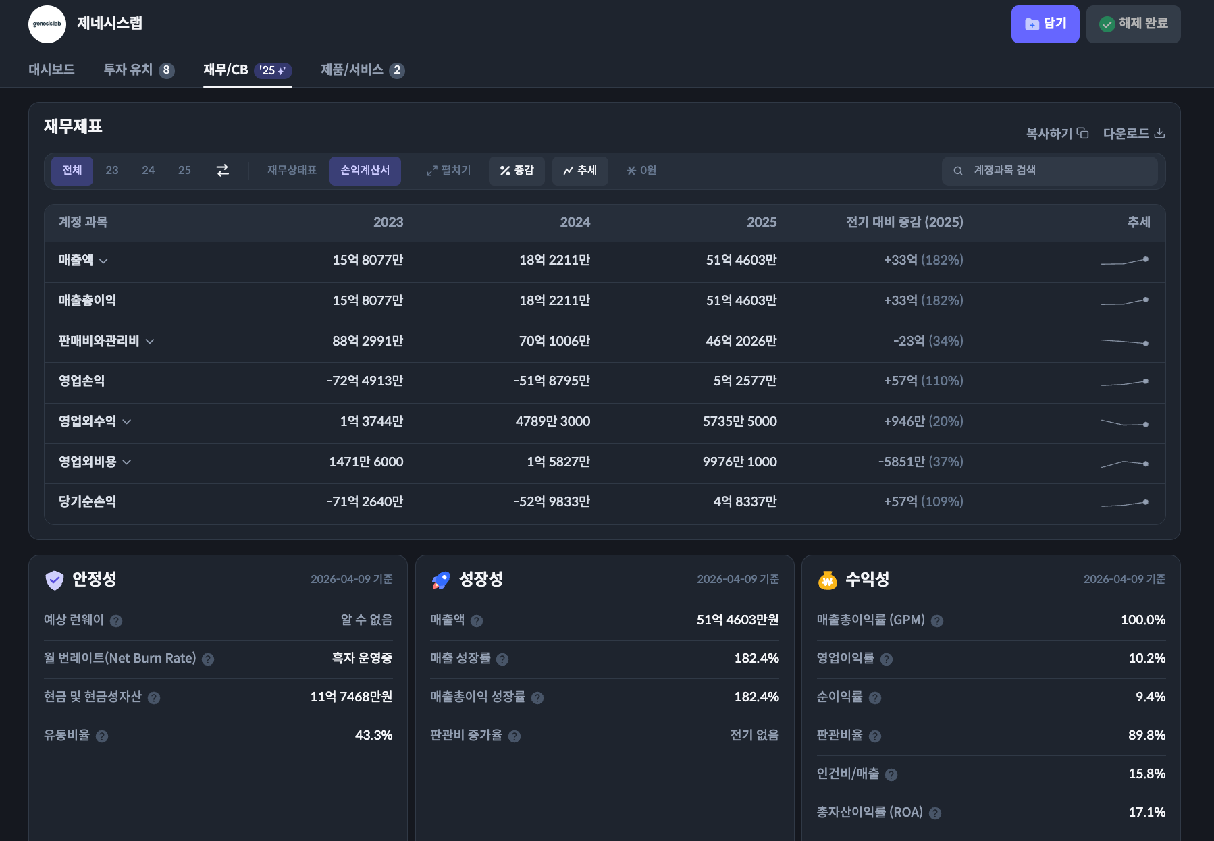
Task: Click the swap column order icon
Action: 222,171
